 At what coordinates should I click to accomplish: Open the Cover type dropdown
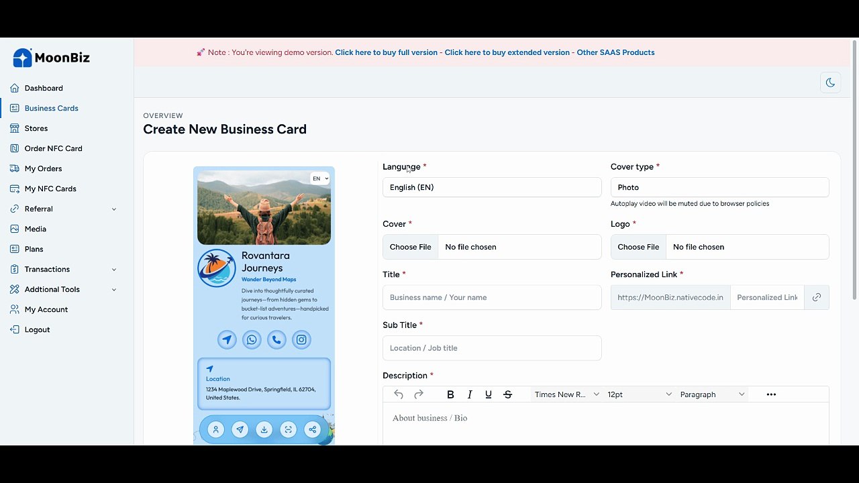[719, 187]
